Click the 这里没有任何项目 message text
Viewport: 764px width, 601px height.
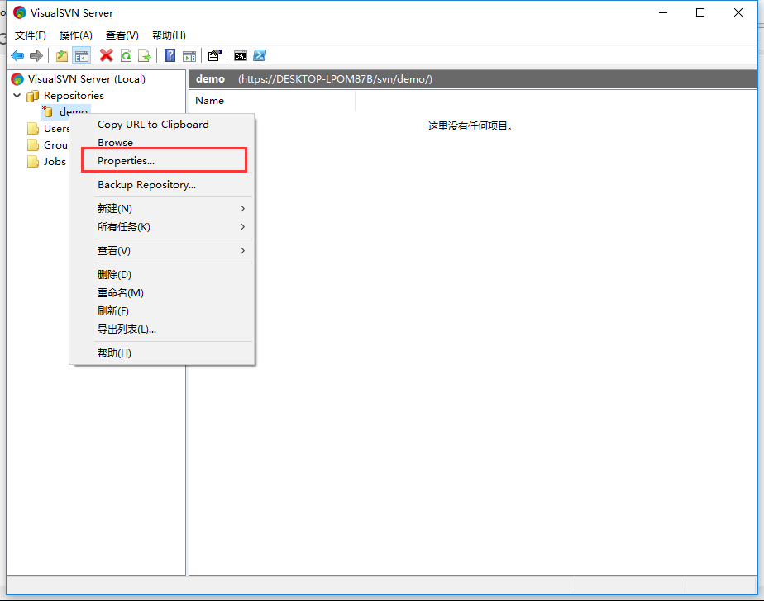470,126
